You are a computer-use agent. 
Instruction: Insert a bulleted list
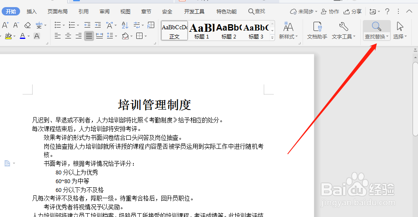pos(58,26)
